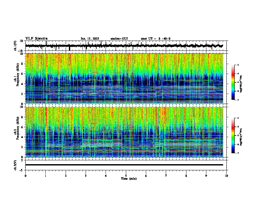Viewport: 255px width, 197px height.
Task: Click time axis tick label "7"
Action: pyautogui.click(x=166, y=176)
